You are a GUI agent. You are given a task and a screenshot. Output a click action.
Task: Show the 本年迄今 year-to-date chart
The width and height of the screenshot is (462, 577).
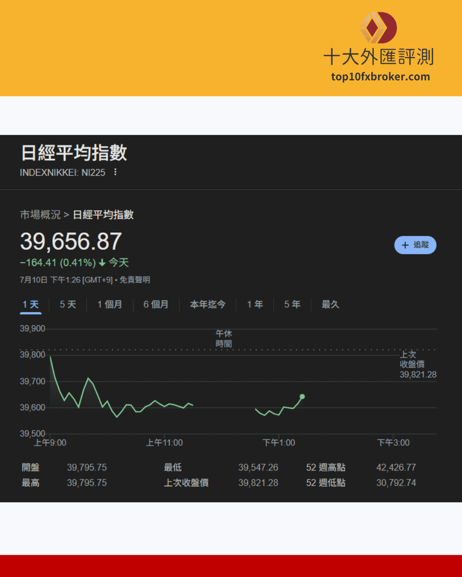tap(207, 304)
